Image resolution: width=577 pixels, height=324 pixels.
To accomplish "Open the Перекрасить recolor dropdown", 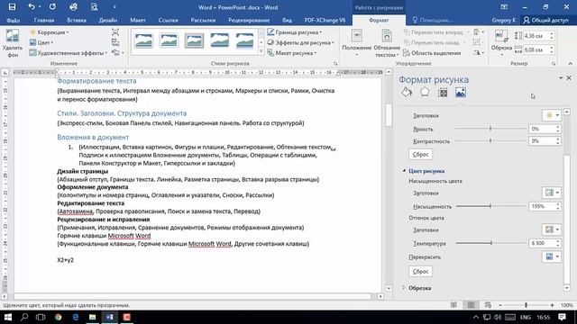I will (x=551, y=256).
